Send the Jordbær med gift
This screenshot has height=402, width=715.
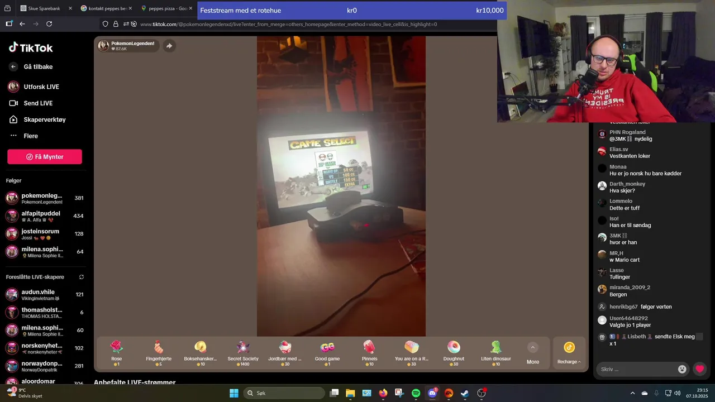click(285, 353)
